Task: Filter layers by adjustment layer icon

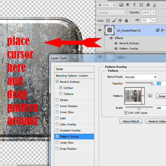Action: pyautogui.click(x=128, y=5)
